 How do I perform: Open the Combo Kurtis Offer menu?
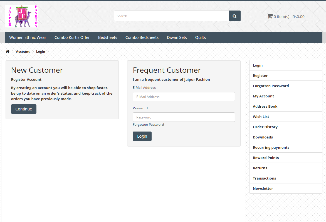pyautogui.click(x=72, y=37)
